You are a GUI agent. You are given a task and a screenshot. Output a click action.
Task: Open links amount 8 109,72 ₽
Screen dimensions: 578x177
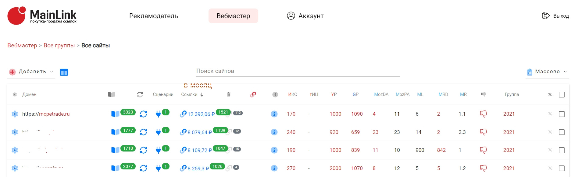(200, 150)
